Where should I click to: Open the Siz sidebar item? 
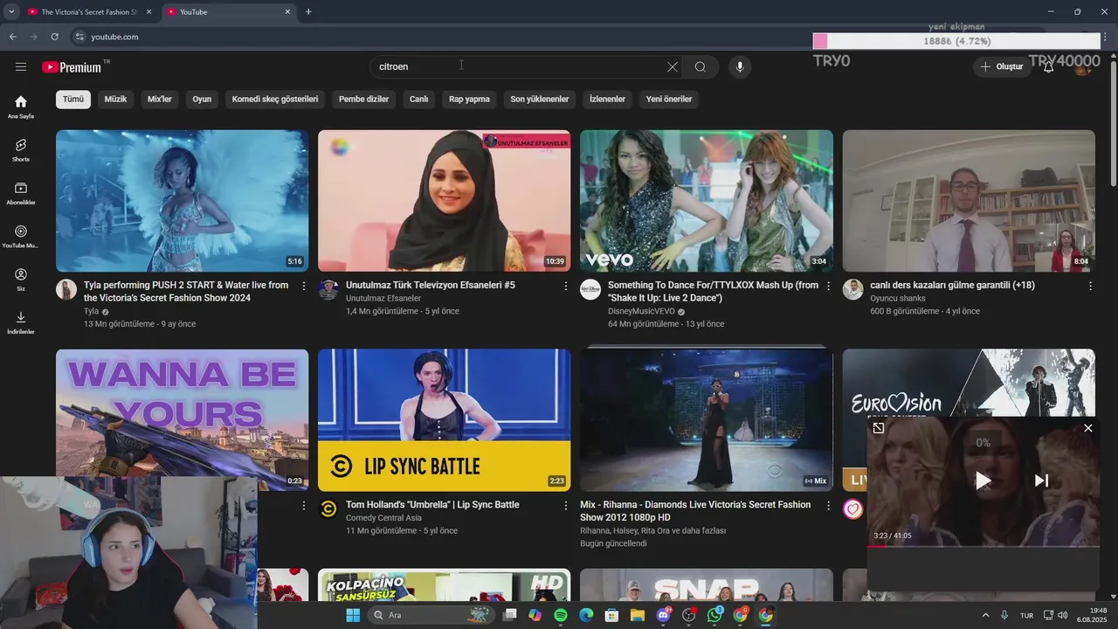pos(21,280)
